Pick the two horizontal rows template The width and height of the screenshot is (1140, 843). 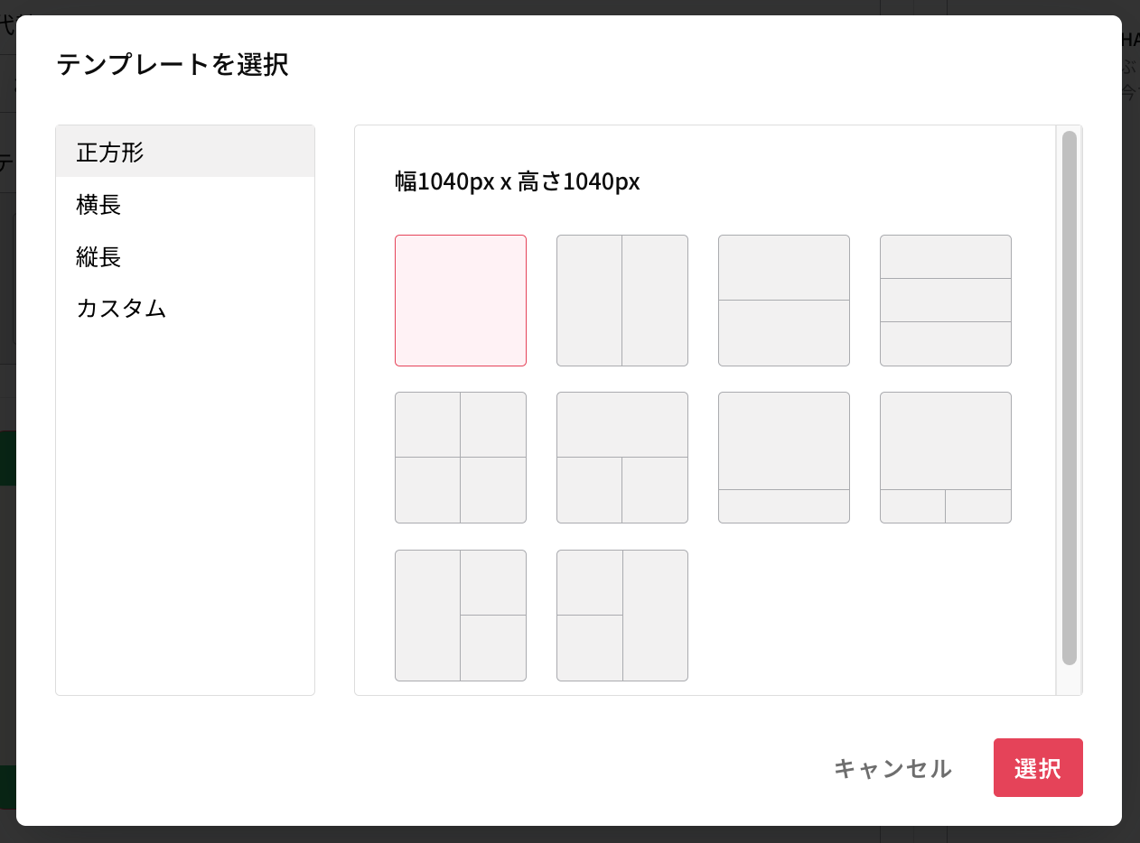[784, 301]
